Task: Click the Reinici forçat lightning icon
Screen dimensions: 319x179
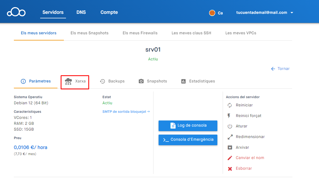Action: [229, 116]
